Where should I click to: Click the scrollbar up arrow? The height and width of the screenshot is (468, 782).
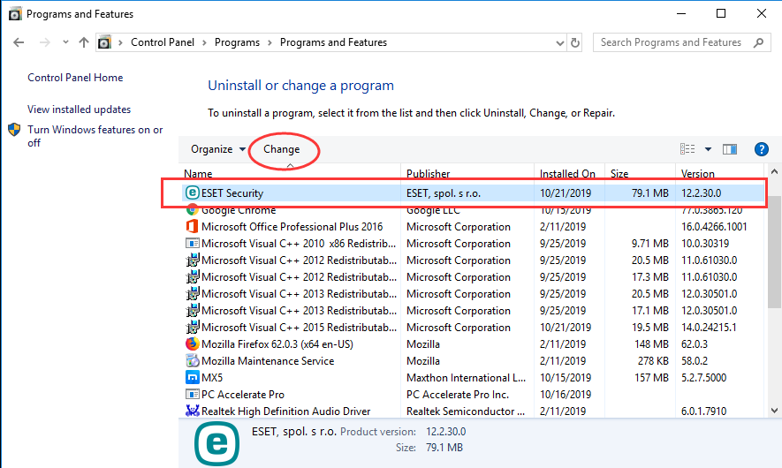(x=774, y=171)
